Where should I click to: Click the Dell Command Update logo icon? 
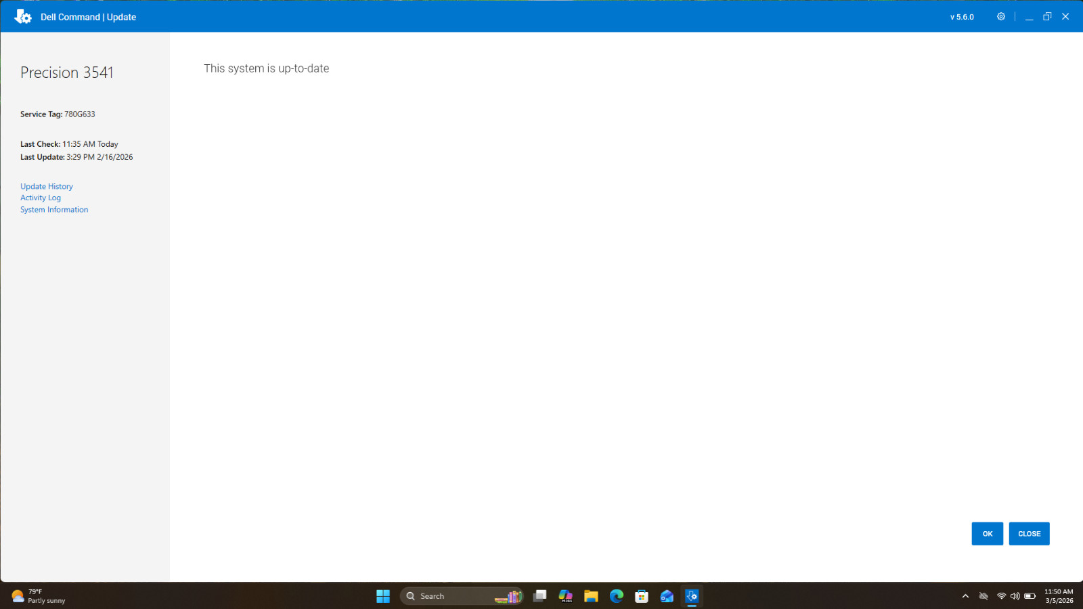(23, 16)
